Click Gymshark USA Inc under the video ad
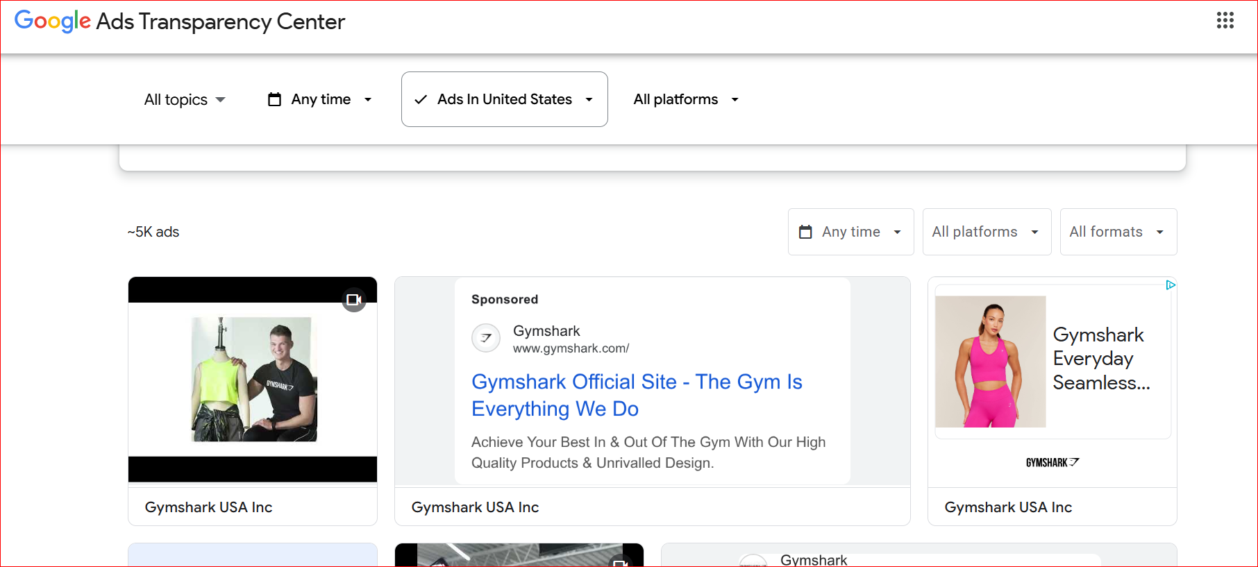The image size is (1258, 567). (208, 507)
